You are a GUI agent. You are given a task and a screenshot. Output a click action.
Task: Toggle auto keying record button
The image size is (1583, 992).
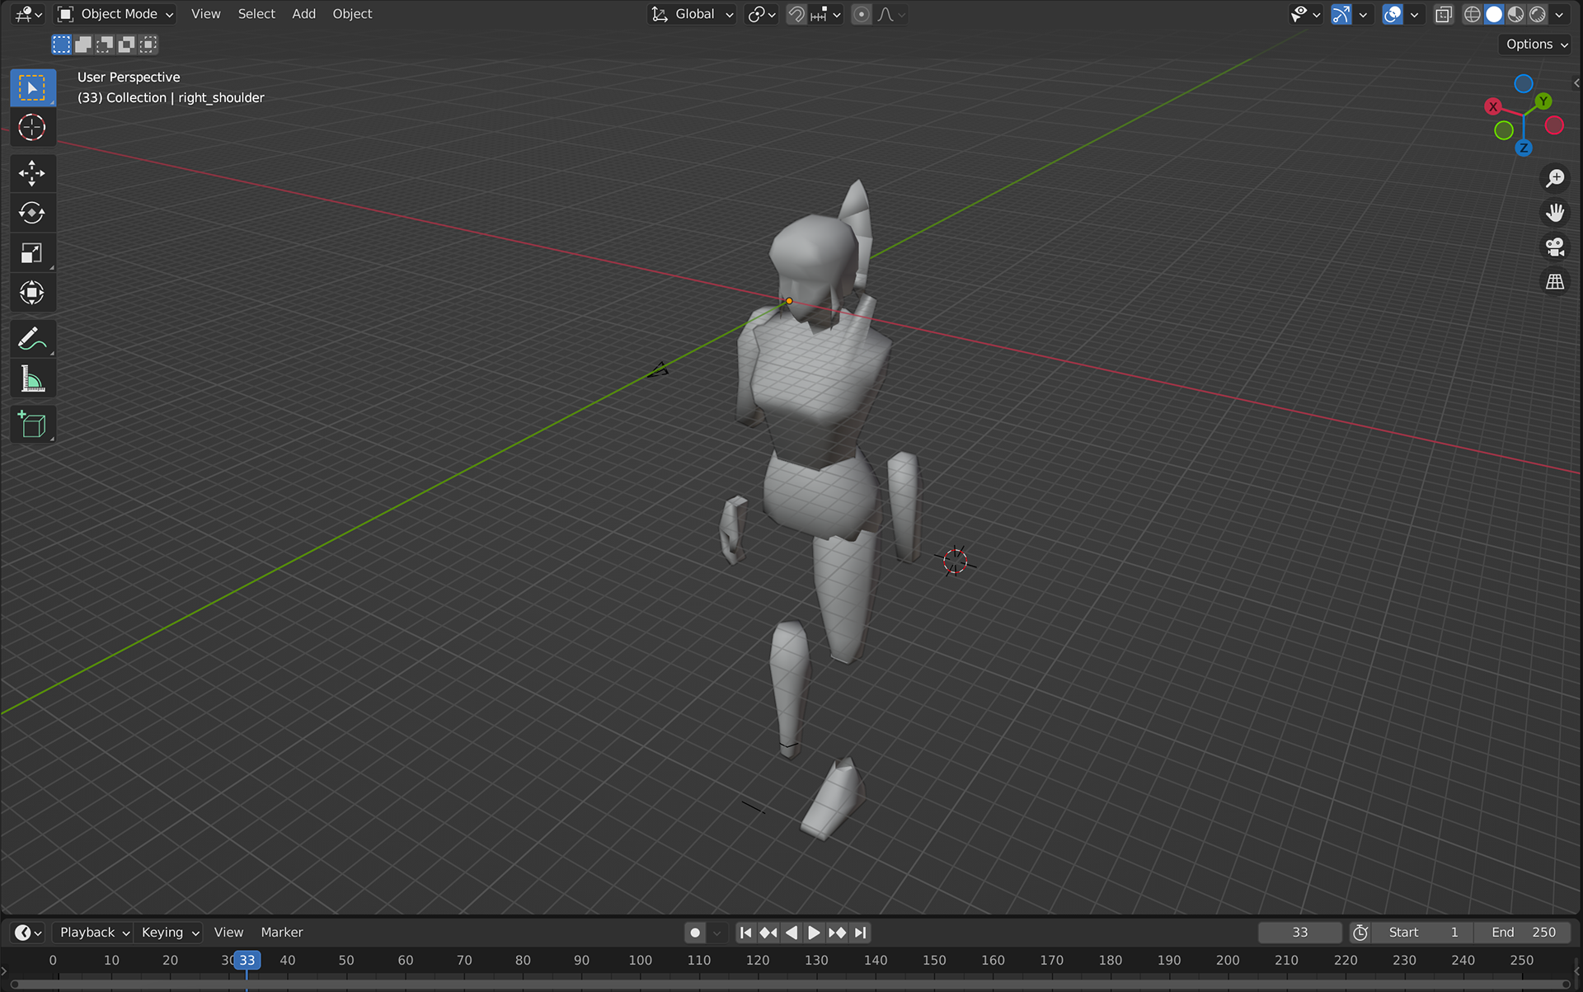tap(695, 933)
